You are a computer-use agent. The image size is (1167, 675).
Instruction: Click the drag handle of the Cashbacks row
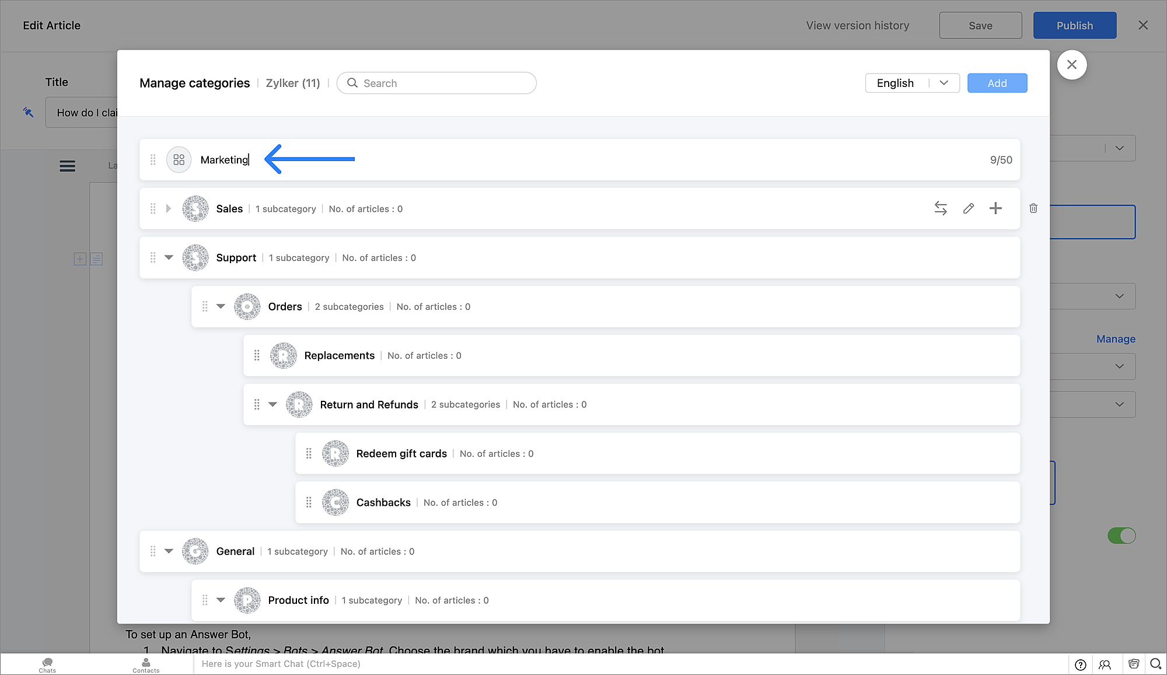309,502
